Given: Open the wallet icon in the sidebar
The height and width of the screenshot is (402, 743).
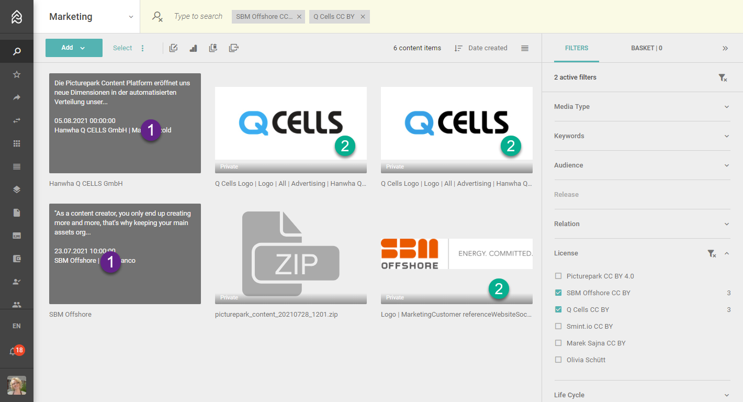Looking at the screenshot, I should click(x=17, y=259).
